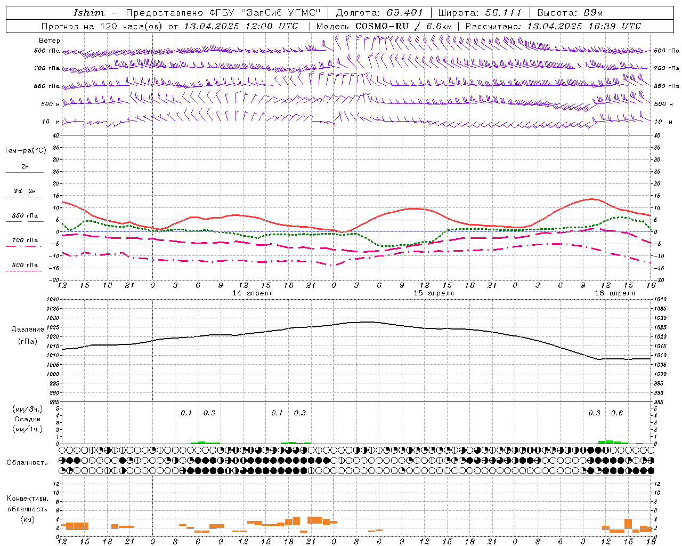The height and width of the screenshot is (546, 682).
Task: Click the 'Ishim' station name in the header
Action: click(x=89, y=13)
